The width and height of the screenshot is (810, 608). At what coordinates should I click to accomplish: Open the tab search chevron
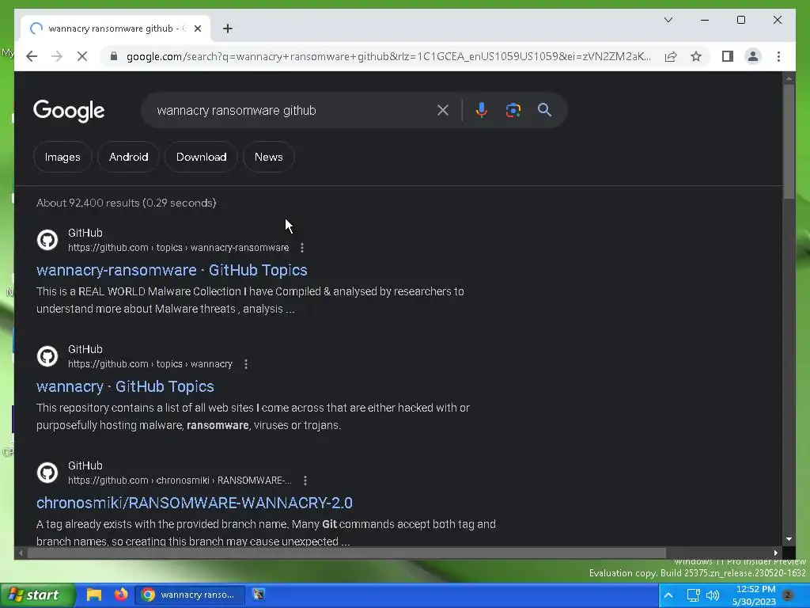[x=668, y=20]
